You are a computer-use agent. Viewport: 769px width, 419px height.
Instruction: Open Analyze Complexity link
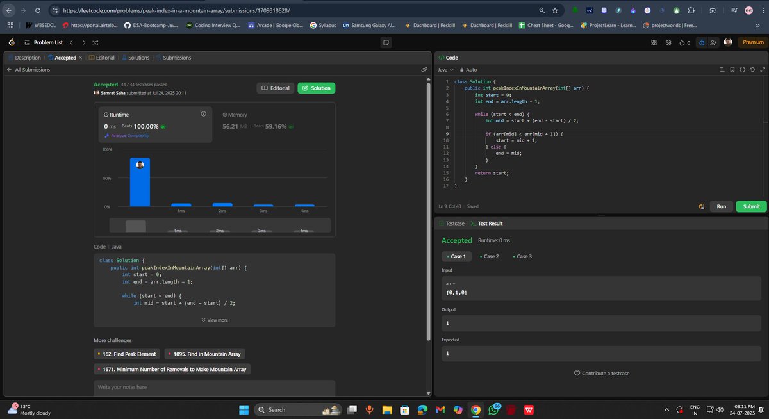126,136
